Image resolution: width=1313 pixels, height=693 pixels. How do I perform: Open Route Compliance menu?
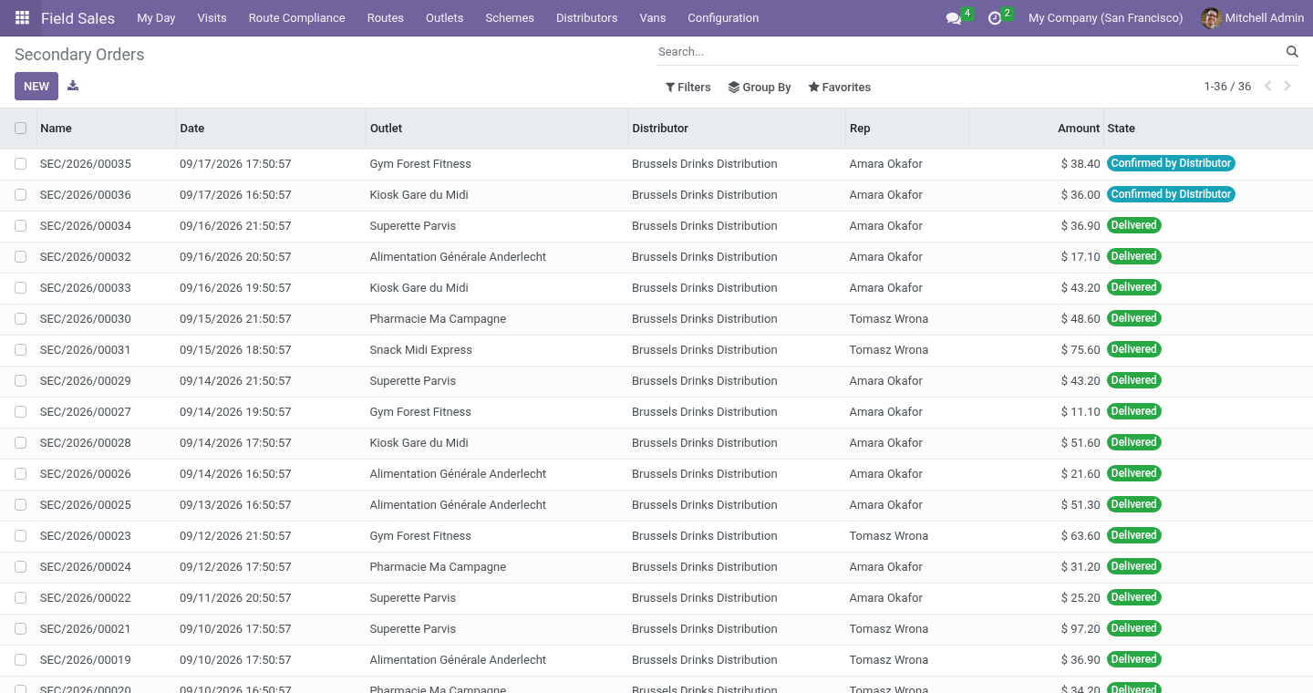click(x=296, y=18)
